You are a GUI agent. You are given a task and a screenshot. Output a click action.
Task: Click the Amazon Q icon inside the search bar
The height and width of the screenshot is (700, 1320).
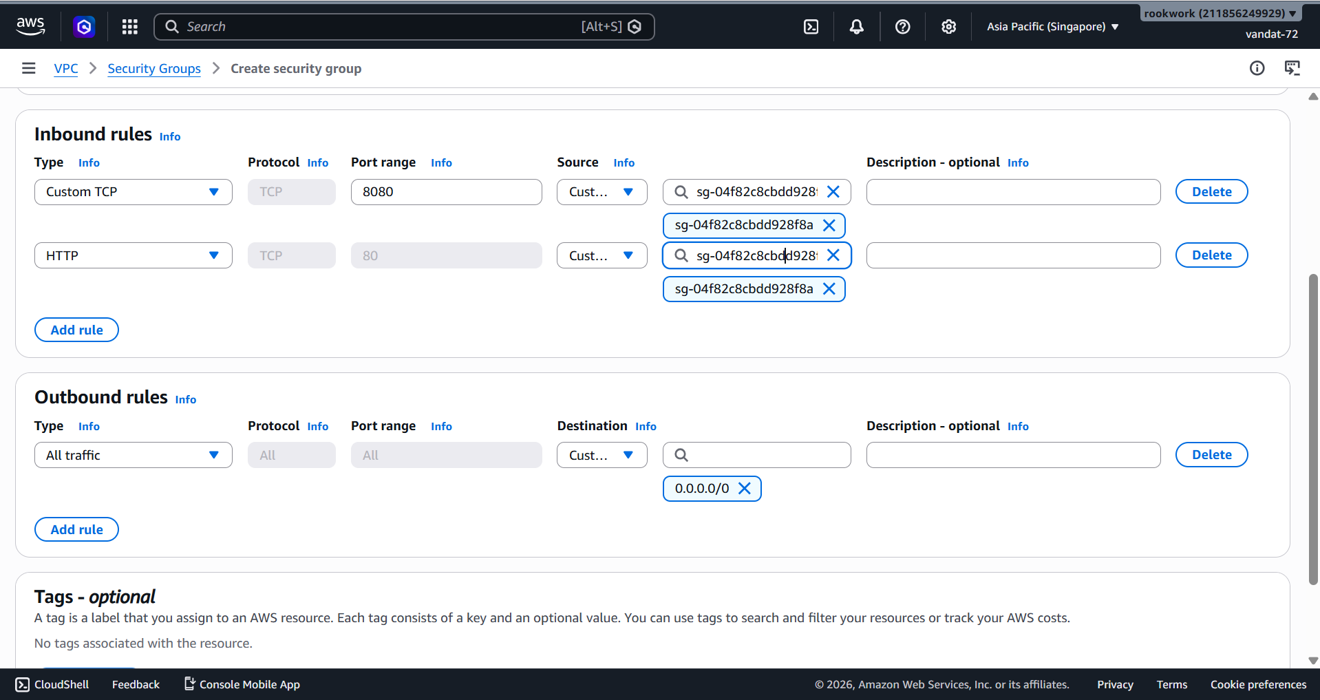[x=635, y=27]
